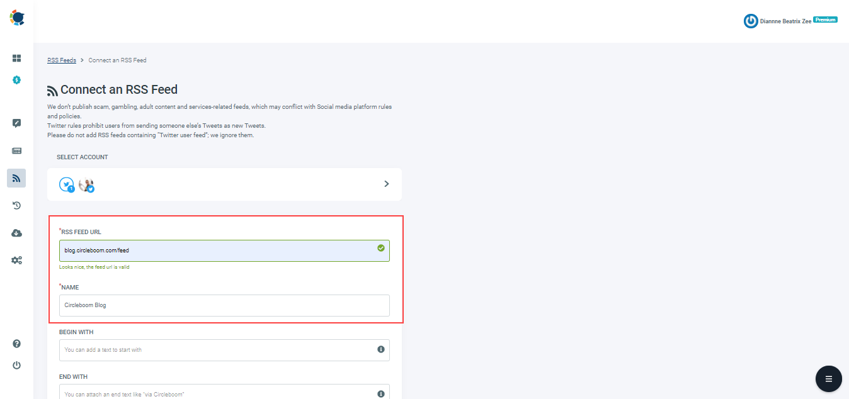Viewport: 849px width, 399px height.
Task: Click the 'Connect an RSS Feed' breadcrumb text
Action: [x=117, y=60]
